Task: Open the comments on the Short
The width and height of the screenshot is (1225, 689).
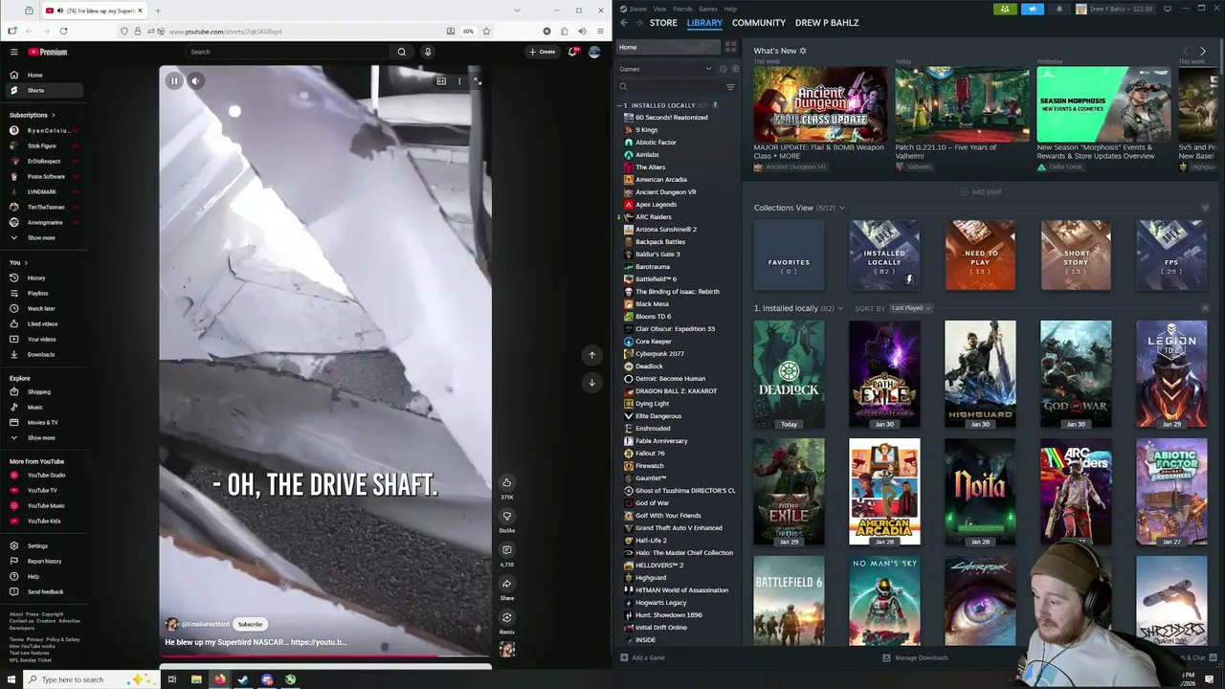Action: click(x=507, y=550)
